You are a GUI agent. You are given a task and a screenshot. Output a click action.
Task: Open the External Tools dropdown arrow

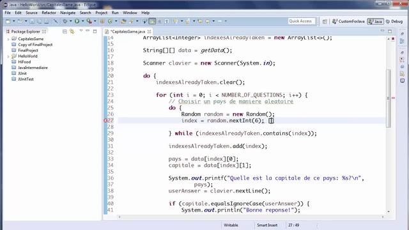[95, 21]
